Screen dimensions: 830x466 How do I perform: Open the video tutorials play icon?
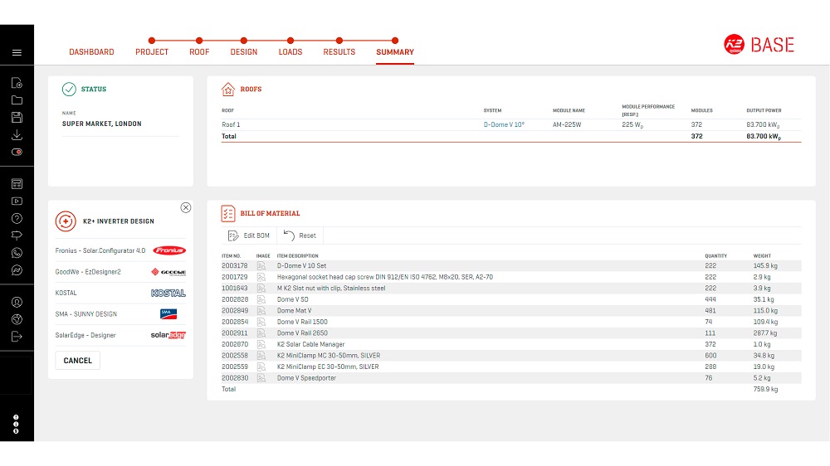click(x=17, y=201)
